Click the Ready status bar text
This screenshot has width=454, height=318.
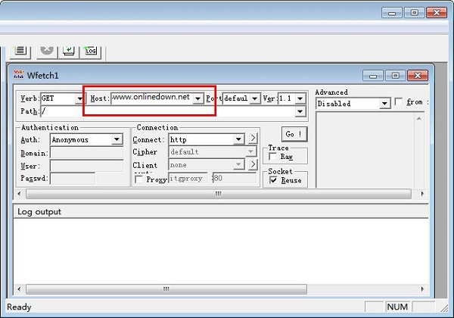coord(19,307)
